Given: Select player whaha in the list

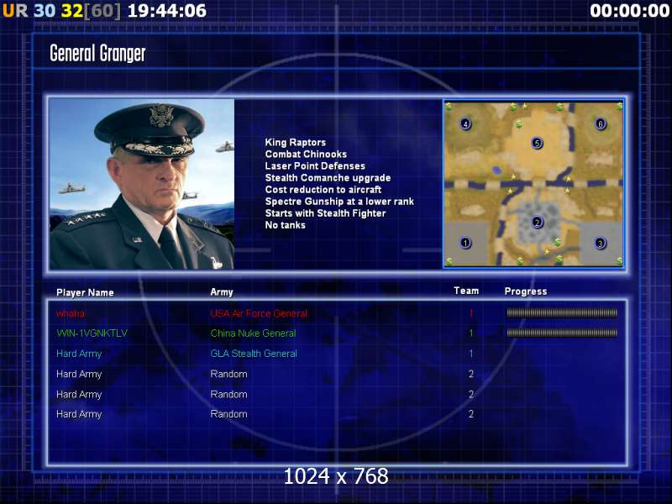Looking at the screenshot, I should click(x=71, y=313).
